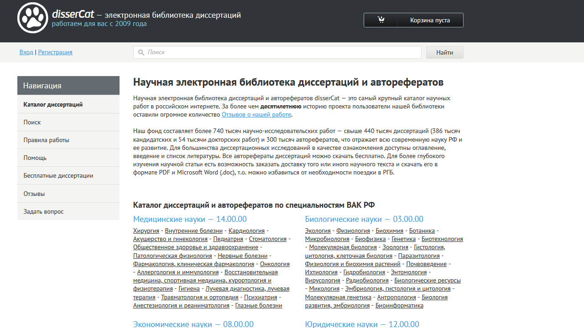
Task: Select Задать вопрос
Action: (44, 211)
